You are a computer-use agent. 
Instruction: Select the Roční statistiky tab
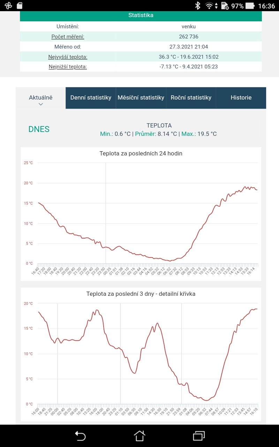[x=191, y=98]
